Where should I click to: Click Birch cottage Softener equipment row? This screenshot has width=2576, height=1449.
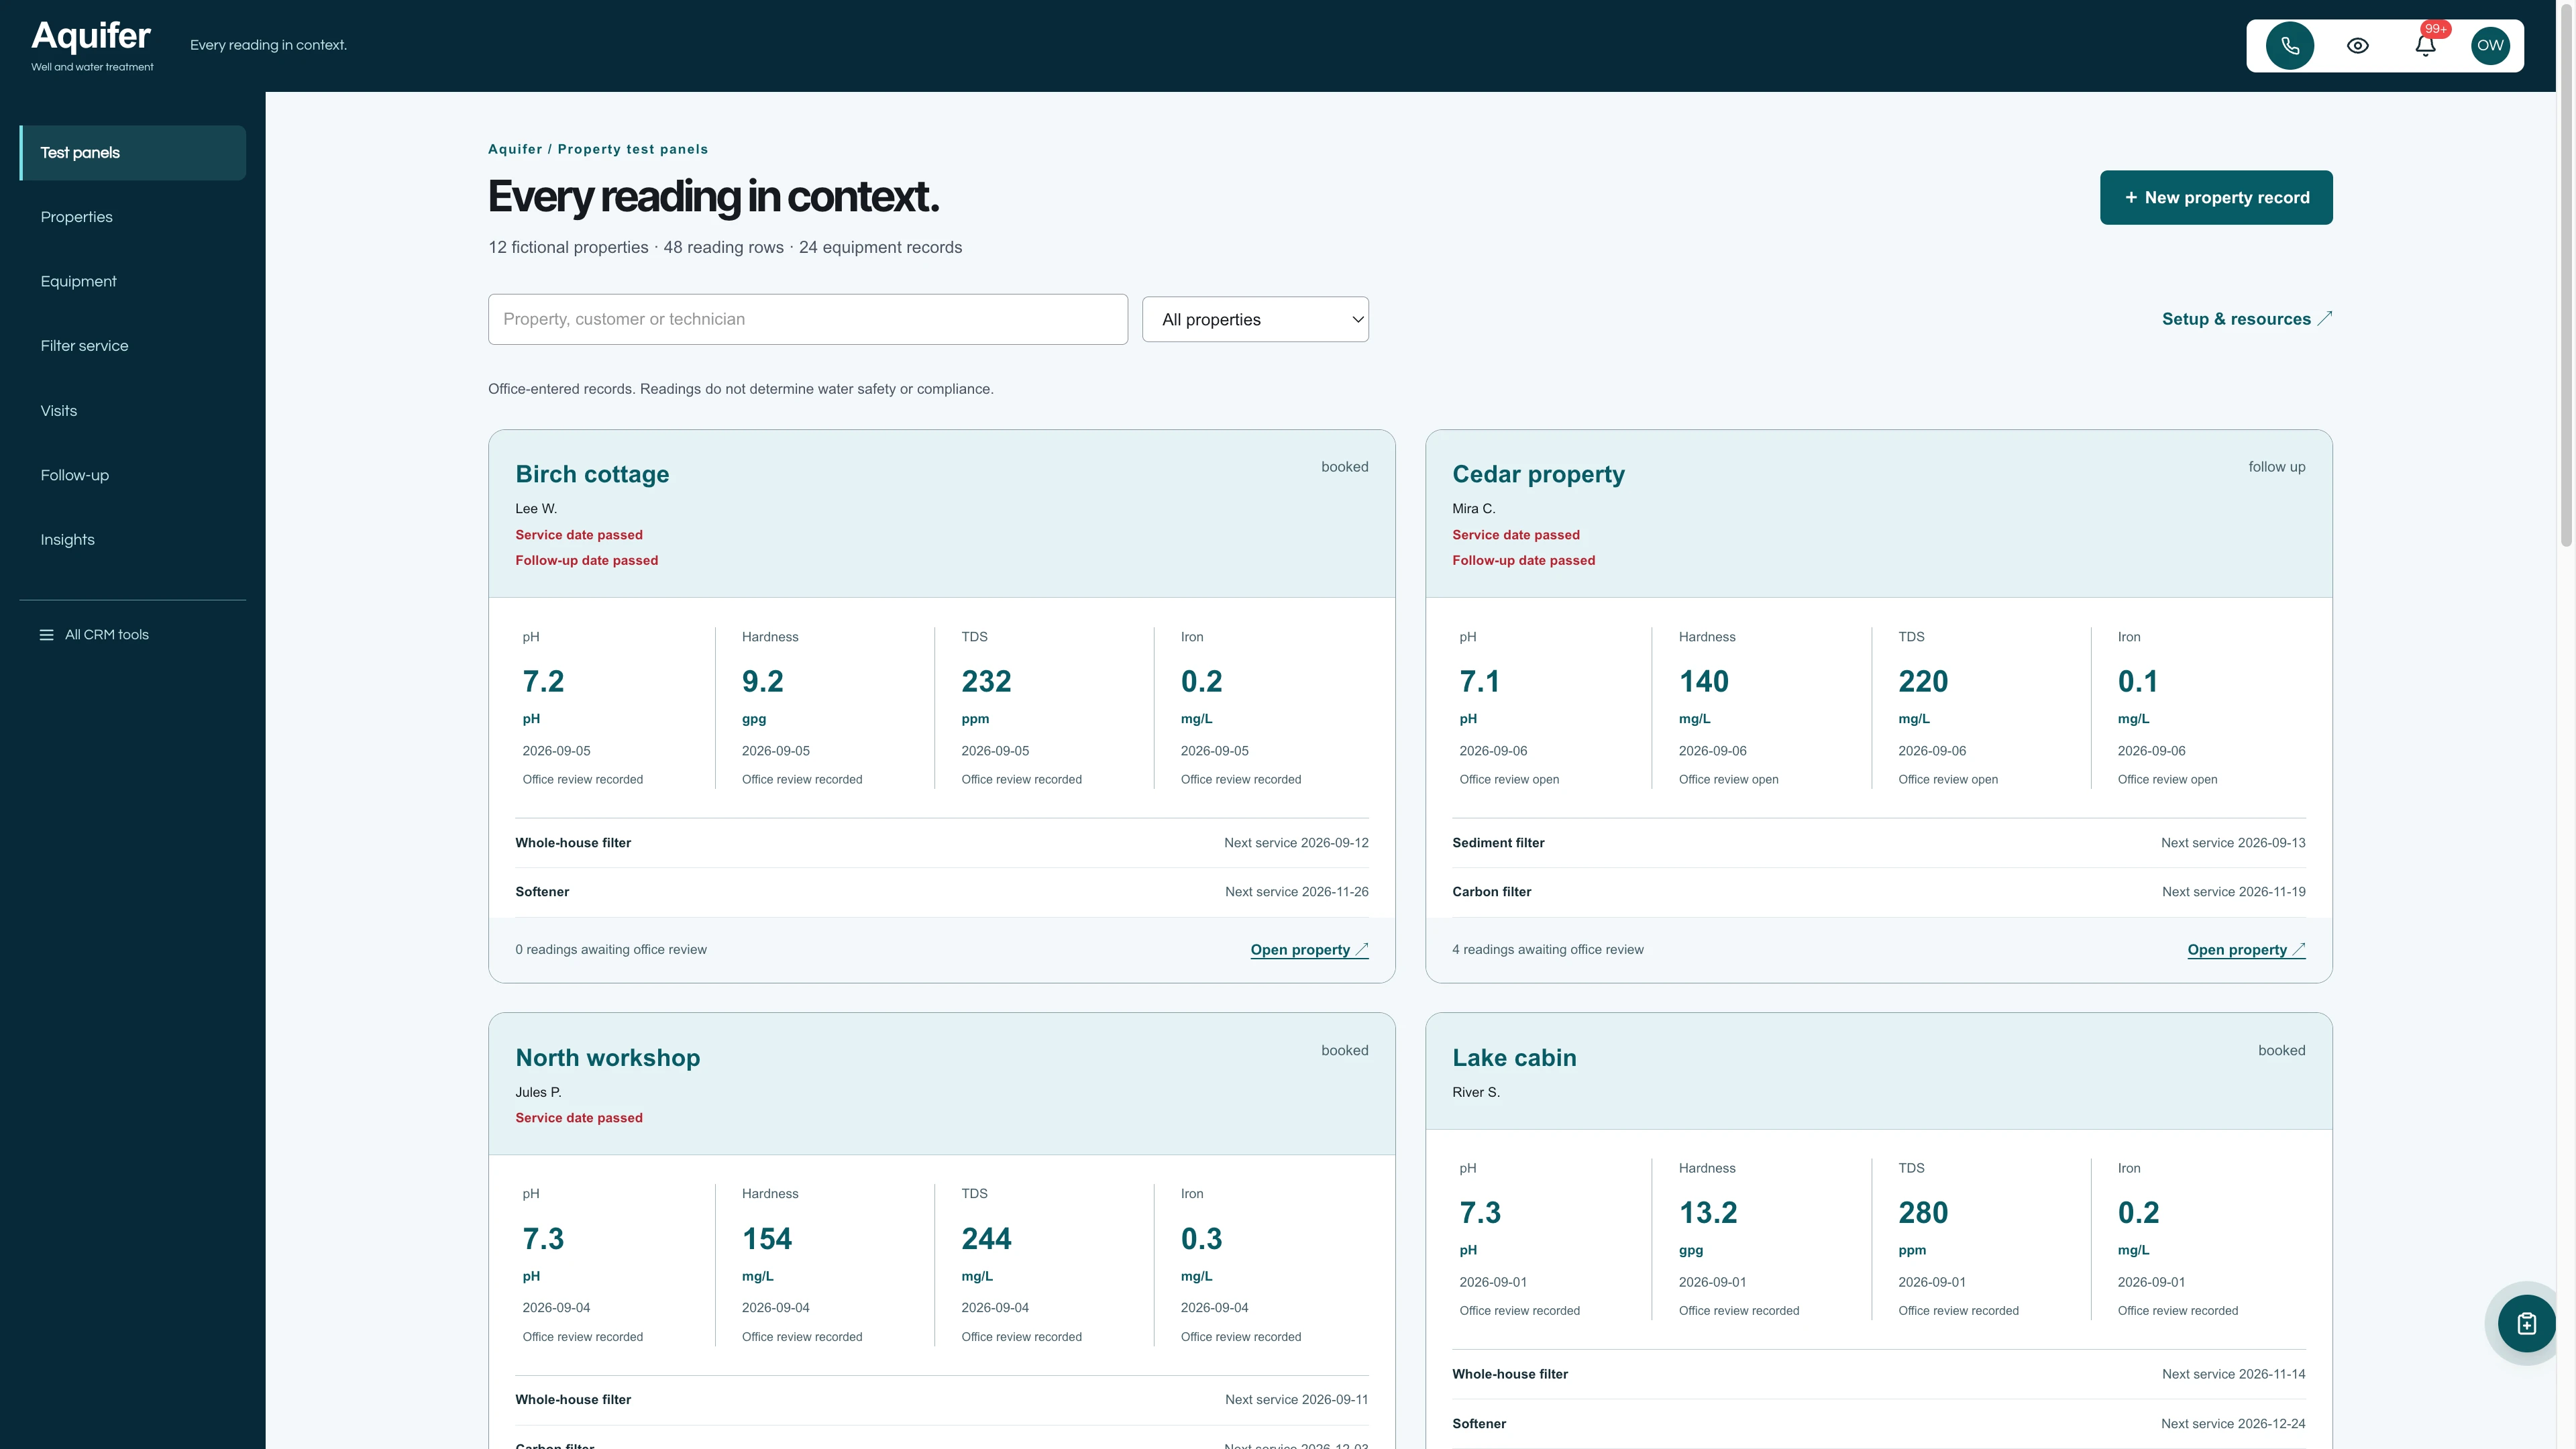click(x=942, y=892)
